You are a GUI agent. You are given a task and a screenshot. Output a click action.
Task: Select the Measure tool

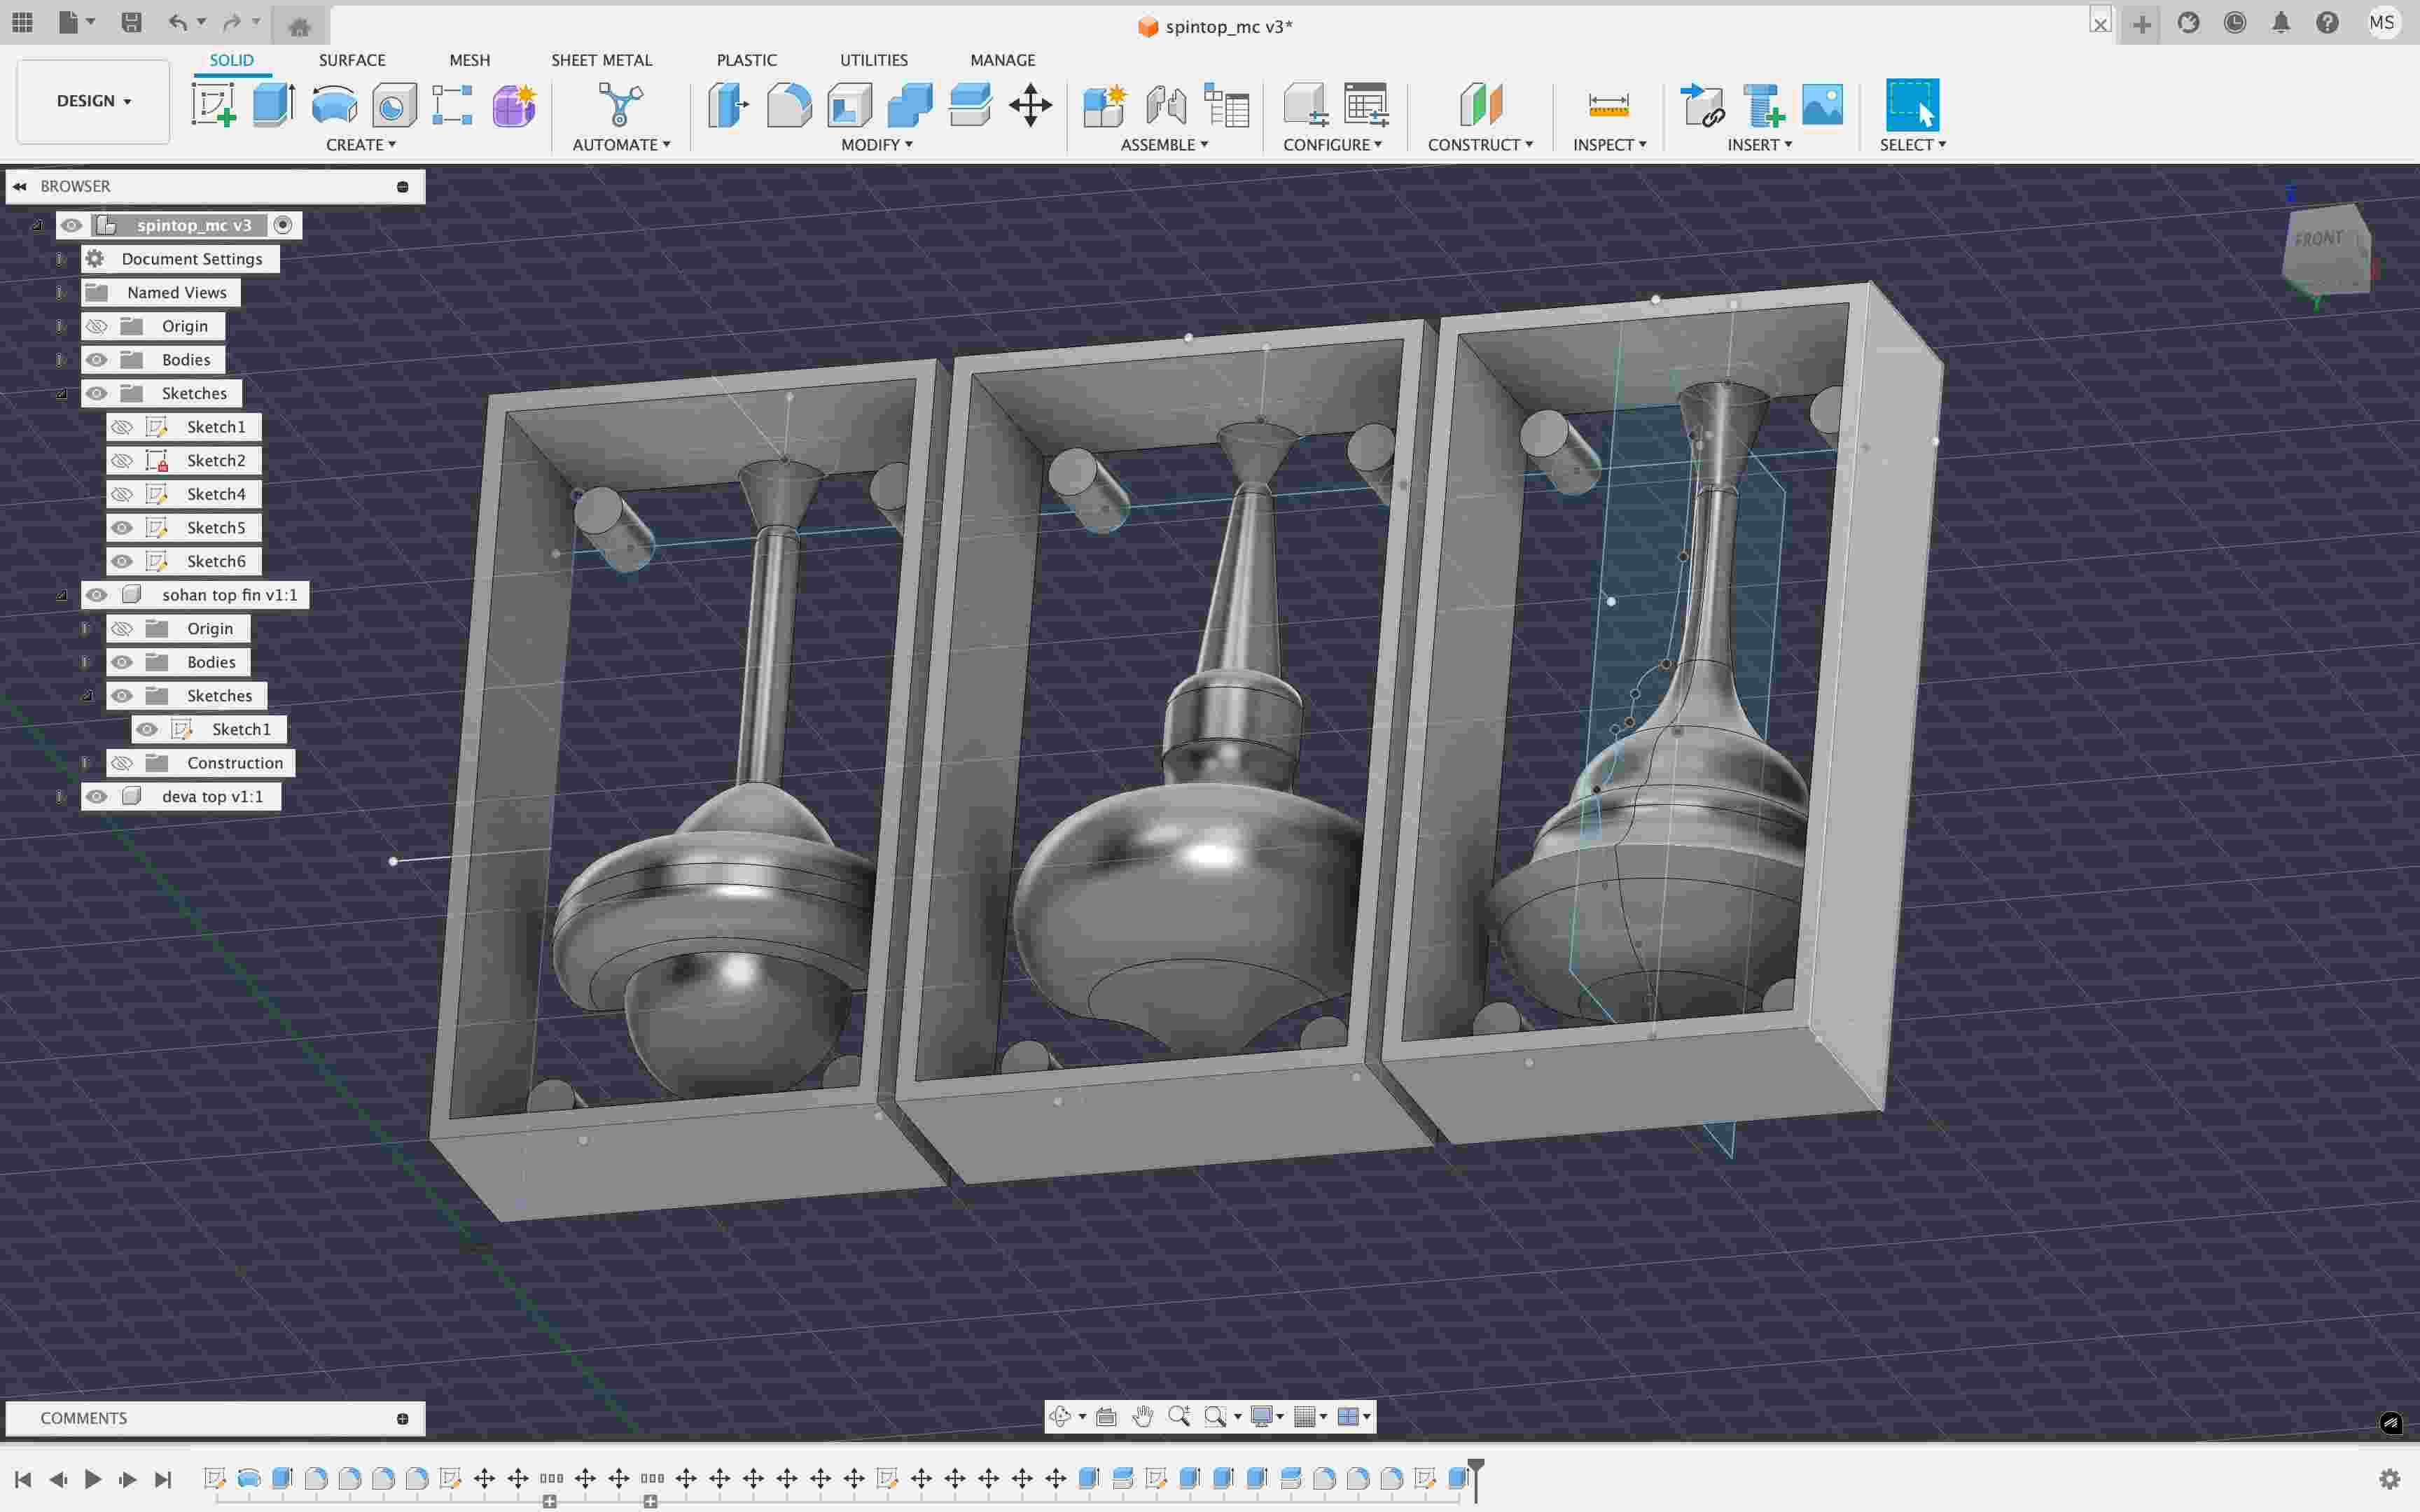point(1609,104)
